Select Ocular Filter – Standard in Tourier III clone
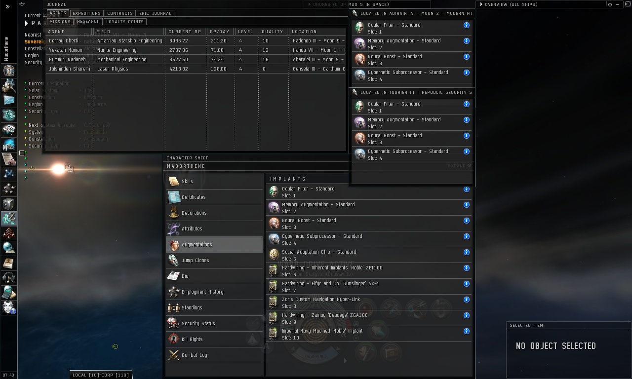 [412, 107]
